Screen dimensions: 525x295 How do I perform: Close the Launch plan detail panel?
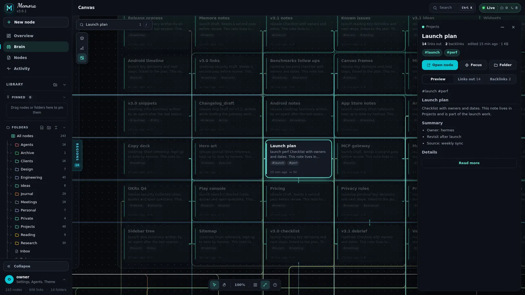pyautogui.click(x=513, y=27)
